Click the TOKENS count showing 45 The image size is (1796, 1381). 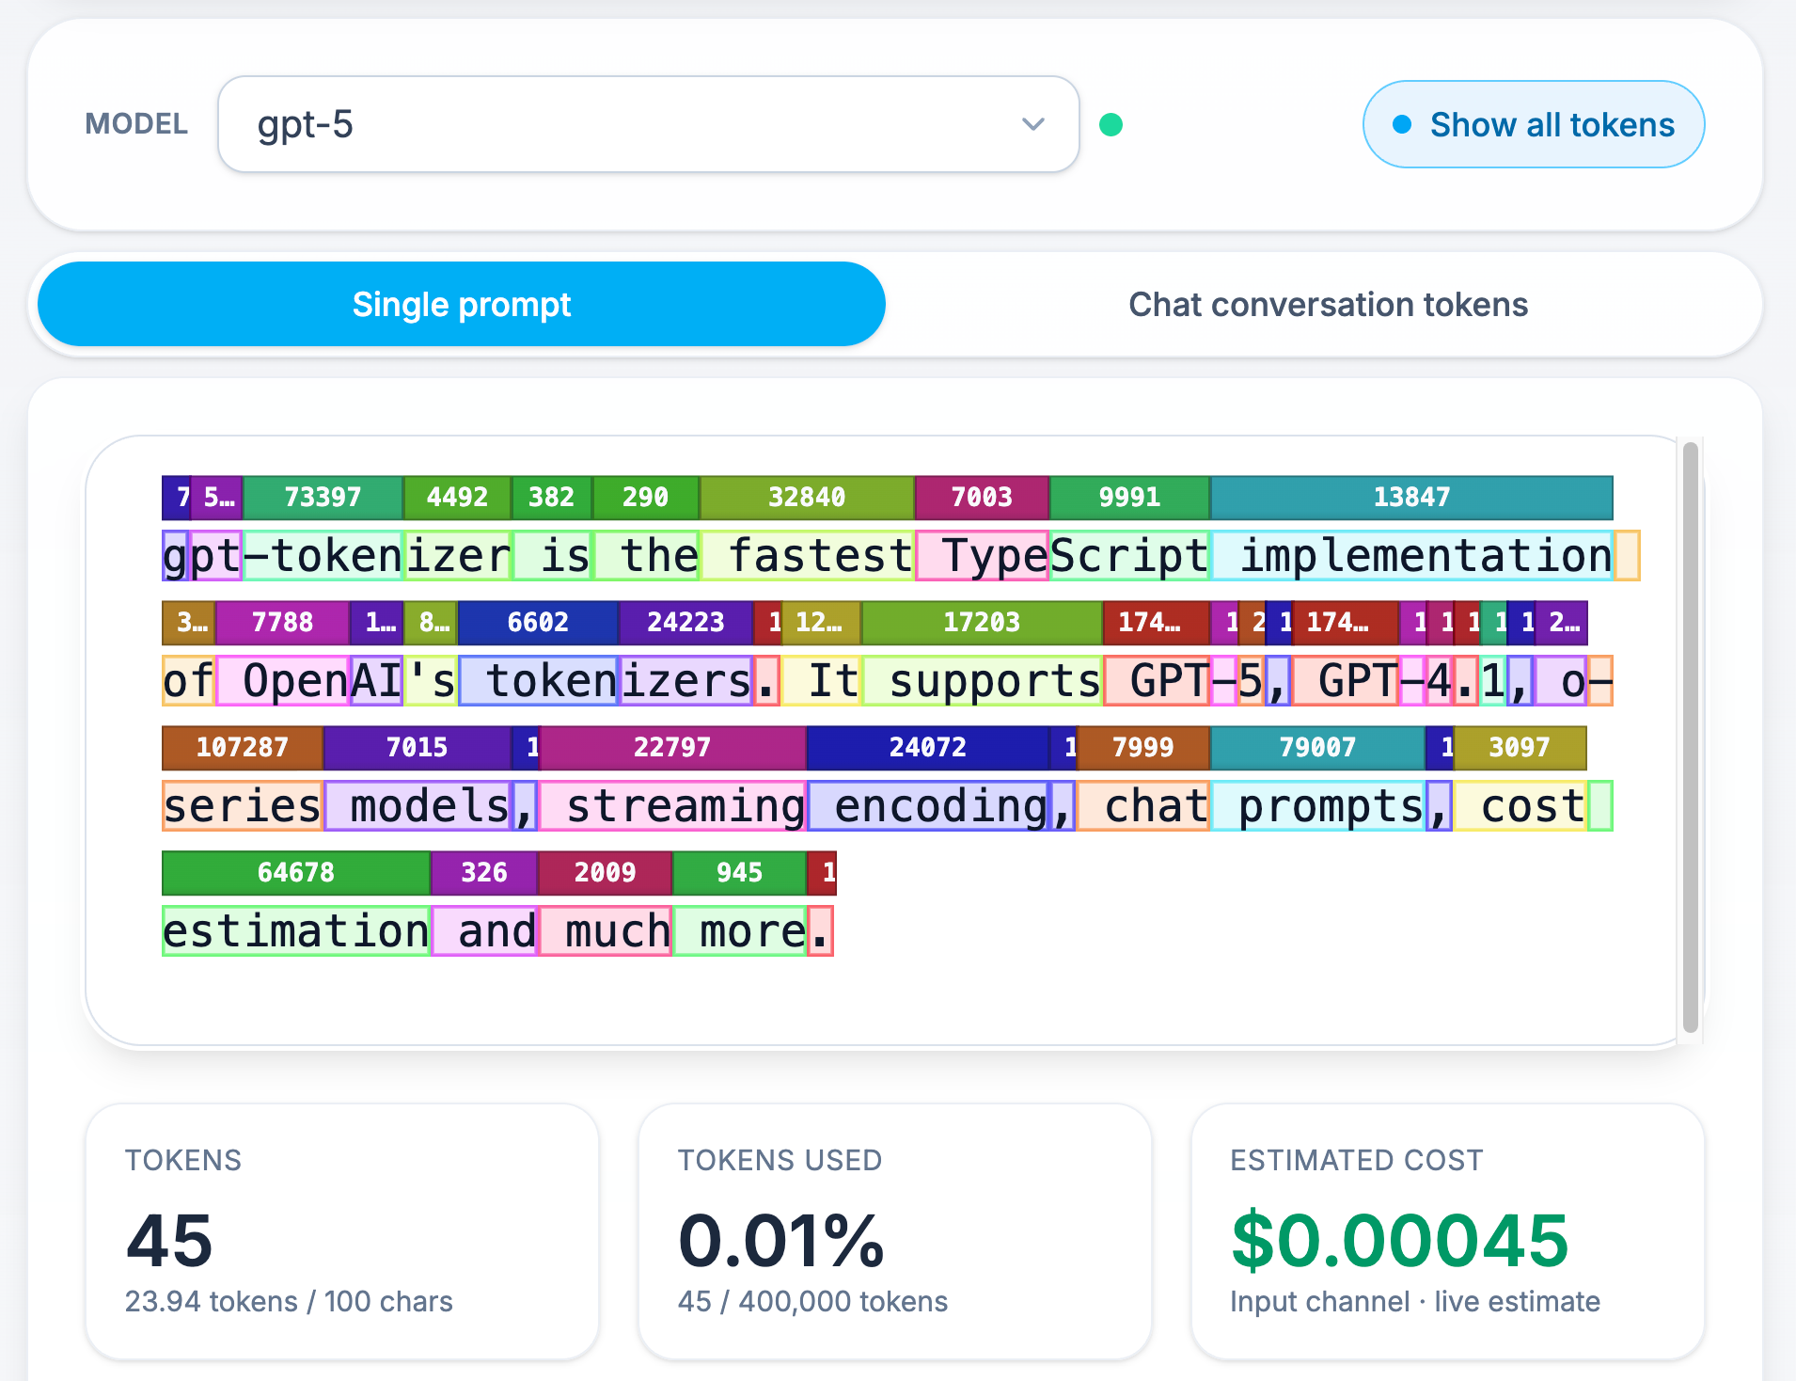click(169, 1240)
